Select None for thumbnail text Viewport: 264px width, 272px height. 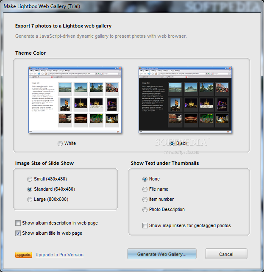(145, 179)
